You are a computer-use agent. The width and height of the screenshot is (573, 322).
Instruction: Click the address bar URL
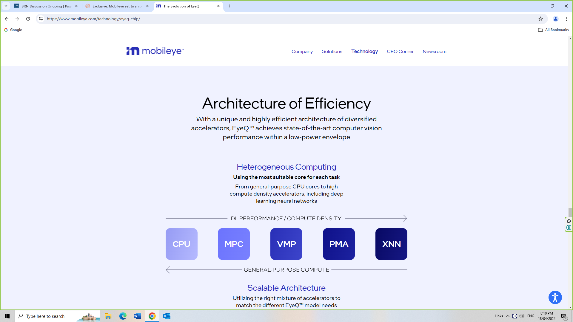[x=93, y=19]
